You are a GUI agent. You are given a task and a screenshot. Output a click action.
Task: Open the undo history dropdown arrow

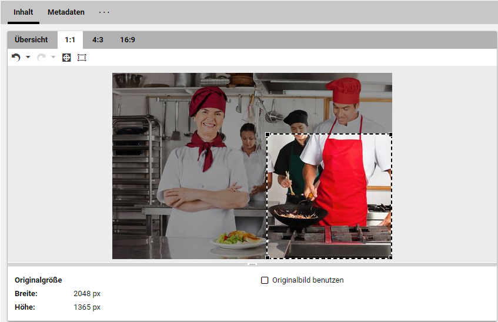(28, 58)
